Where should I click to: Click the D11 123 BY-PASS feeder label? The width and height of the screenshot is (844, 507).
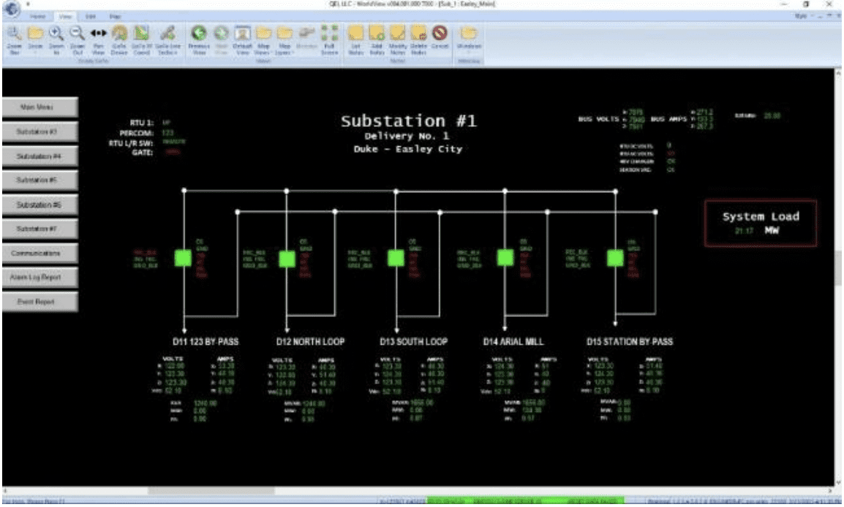tap(205, 341)
